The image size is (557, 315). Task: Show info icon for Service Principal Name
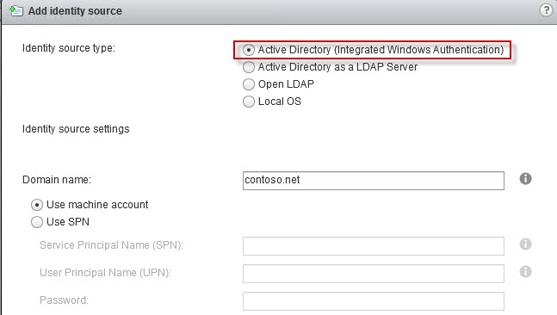(525, 244)
